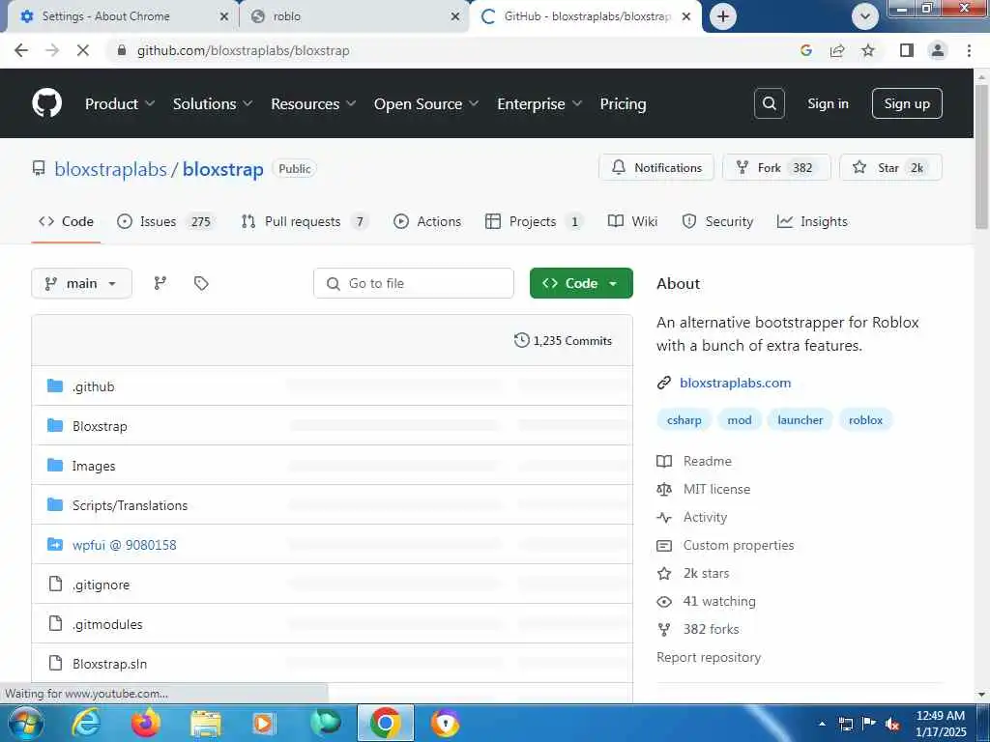Open the bloxstraplabs owner link
The image size is (990, 742).
click(x=110, y=169)
